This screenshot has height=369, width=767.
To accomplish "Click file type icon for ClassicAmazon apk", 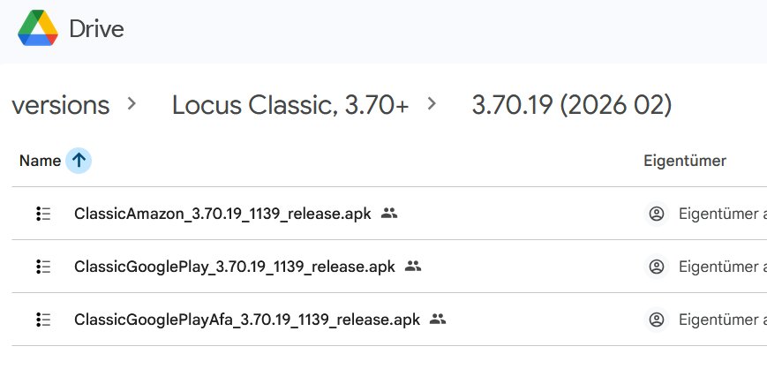I will (x=43, y=214).
